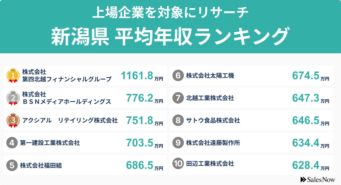
Task: Select サトウ食品株式会社 company name
Action: (213, 120)
